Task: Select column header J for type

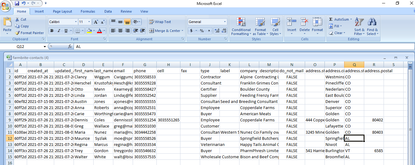Action: coord(210,65)
